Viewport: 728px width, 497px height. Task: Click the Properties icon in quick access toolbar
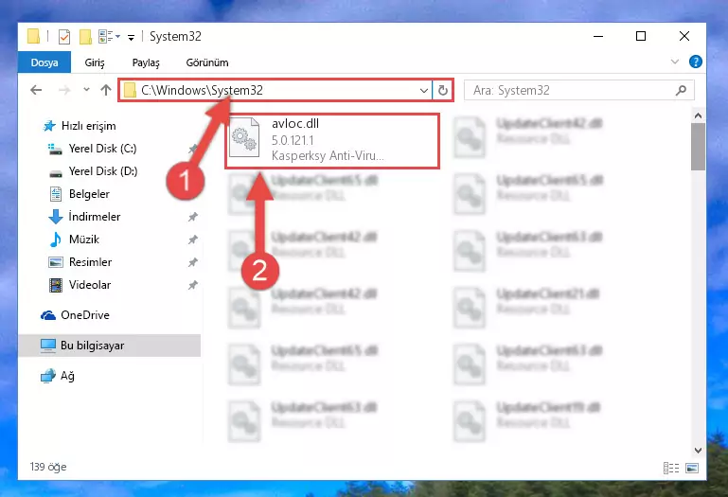pos(64,36)
